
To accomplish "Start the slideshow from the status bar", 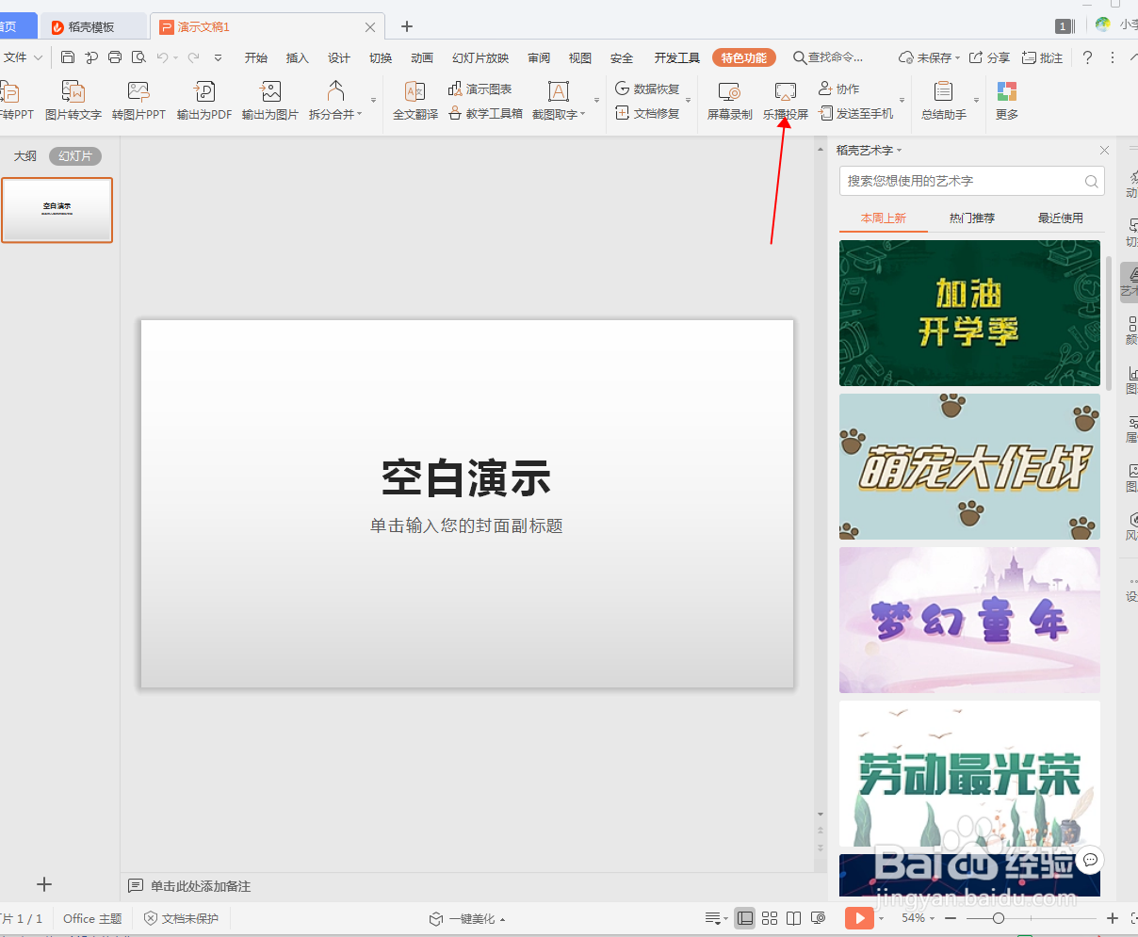I will pos(858,917).
